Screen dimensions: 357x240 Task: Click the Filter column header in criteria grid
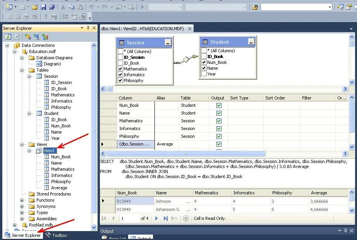318,98
